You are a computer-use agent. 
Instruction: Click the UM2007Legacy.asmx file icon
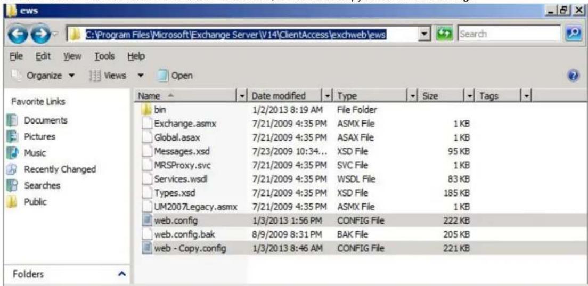[x=148, y=207]
